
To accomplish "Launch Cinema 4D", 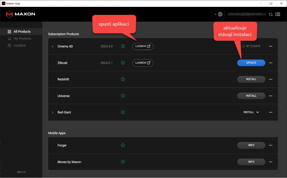I will [143, 46].
